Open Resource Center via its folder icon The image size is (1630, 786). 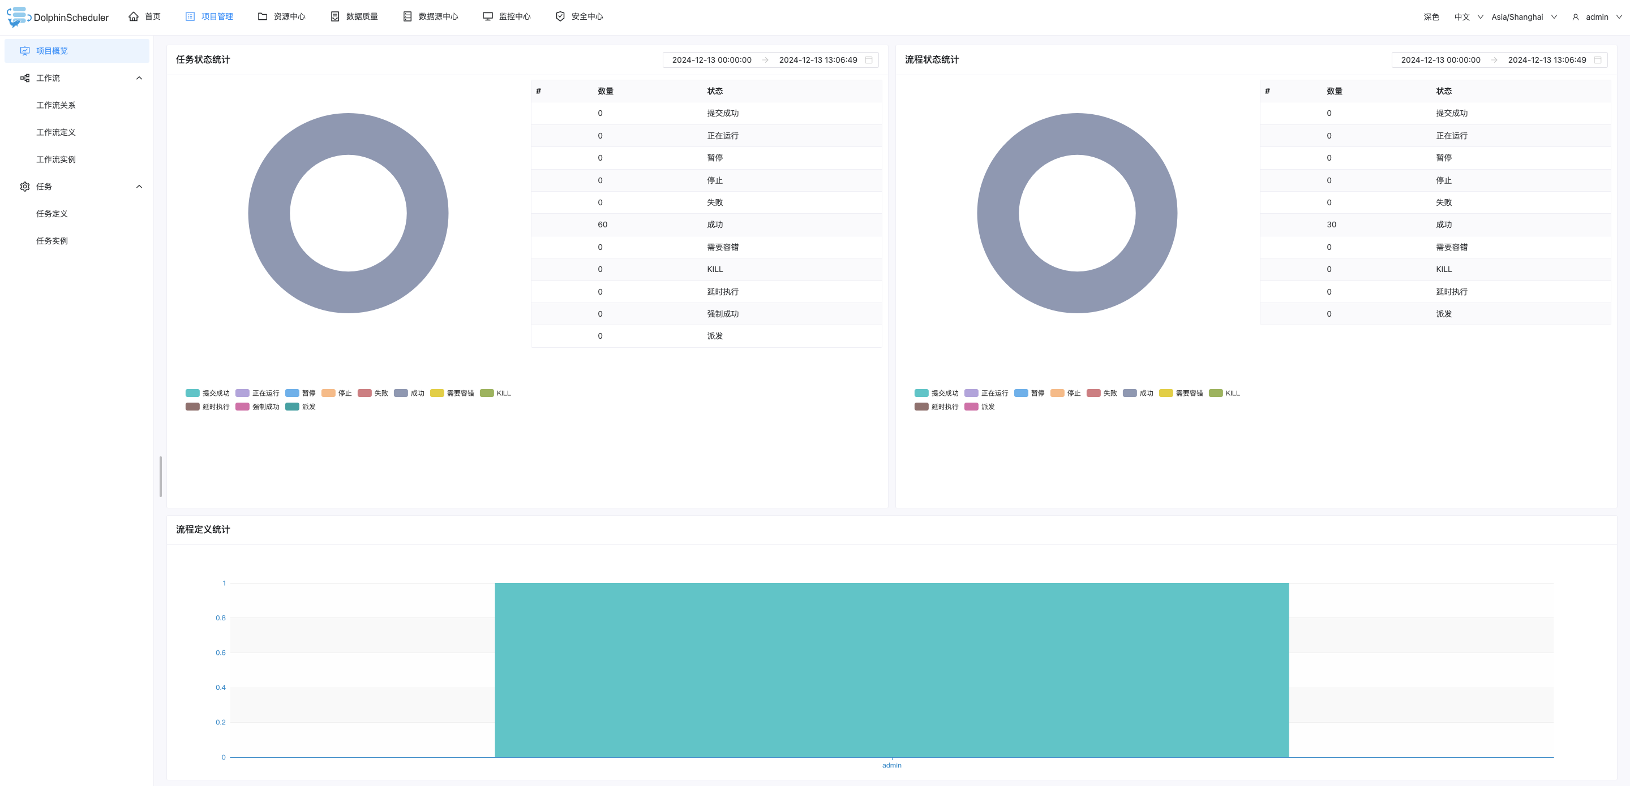[263, 16]
